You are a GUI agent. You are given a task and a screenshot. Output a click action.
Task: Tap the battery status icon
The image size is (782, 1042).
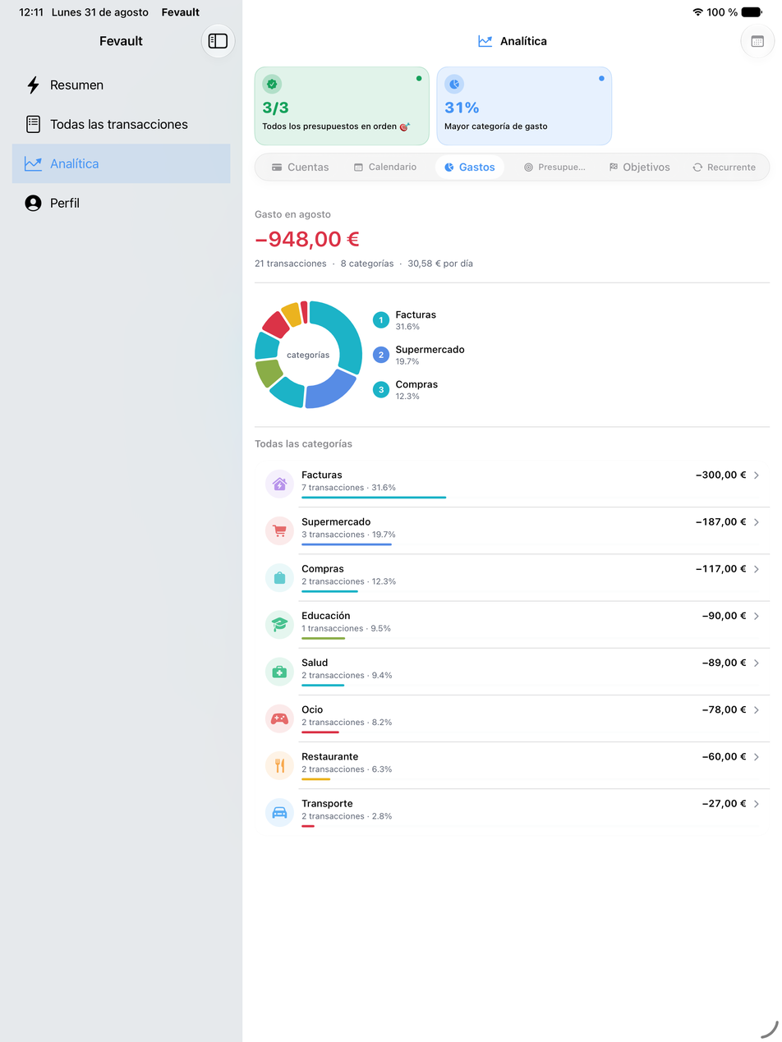[x=752, y=12]
